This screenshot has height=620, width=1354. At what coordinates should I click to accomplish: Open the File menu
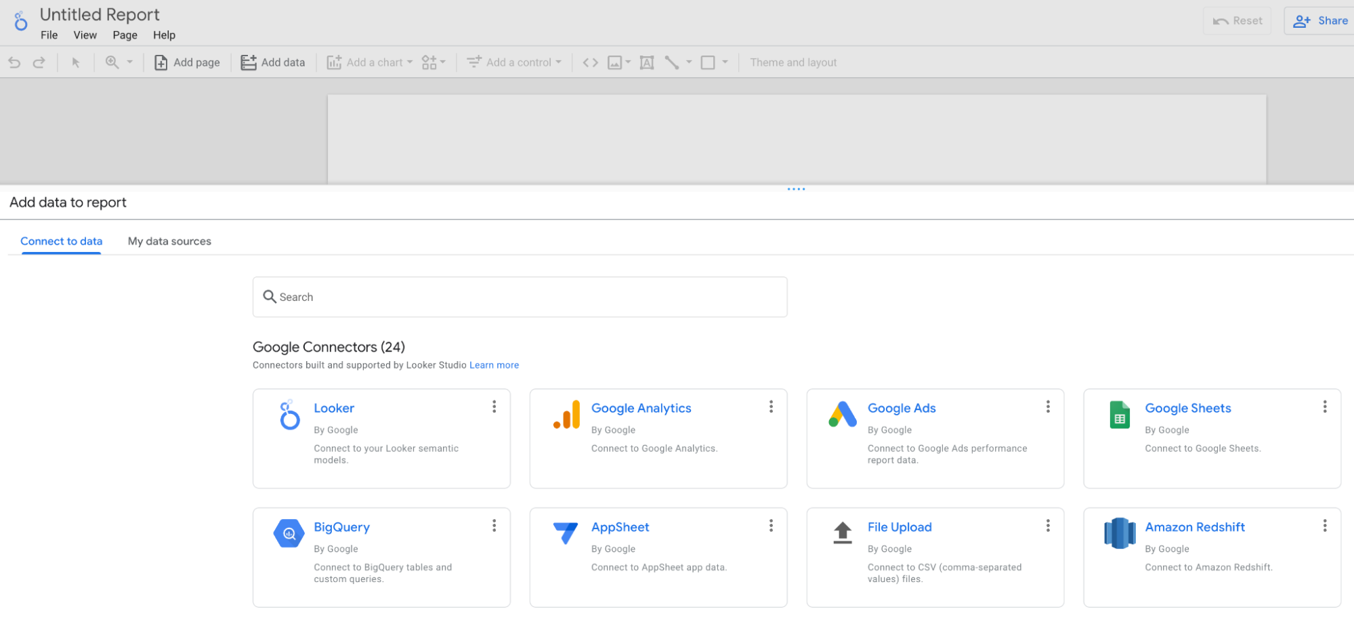[49, 35]
